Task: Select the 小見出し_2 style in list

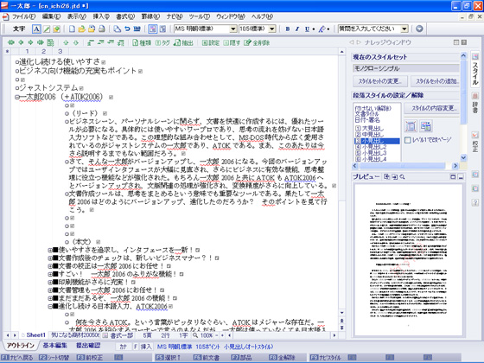Action: click(x=371, y=147)
